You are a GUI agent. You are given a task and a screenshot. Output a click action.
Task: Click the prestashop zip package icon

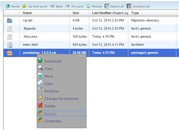10,53
